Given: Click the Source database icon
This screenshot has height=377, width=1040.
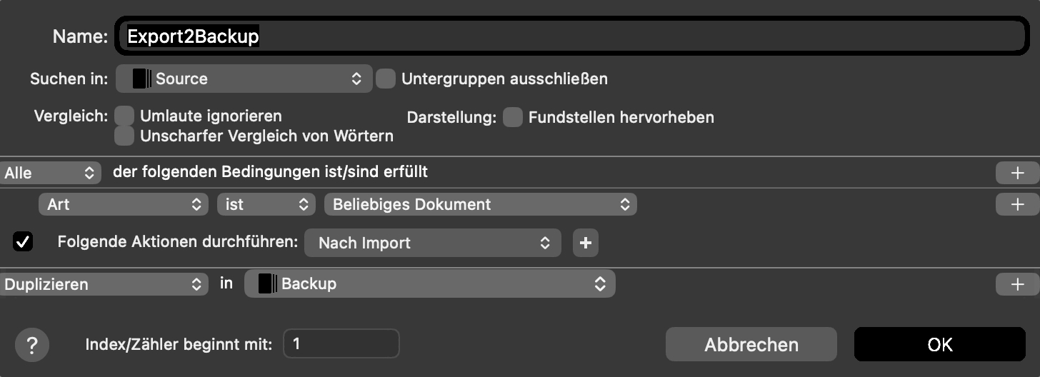Looking at the screenshot, I should pyautogui.click(x=142, y=79).
